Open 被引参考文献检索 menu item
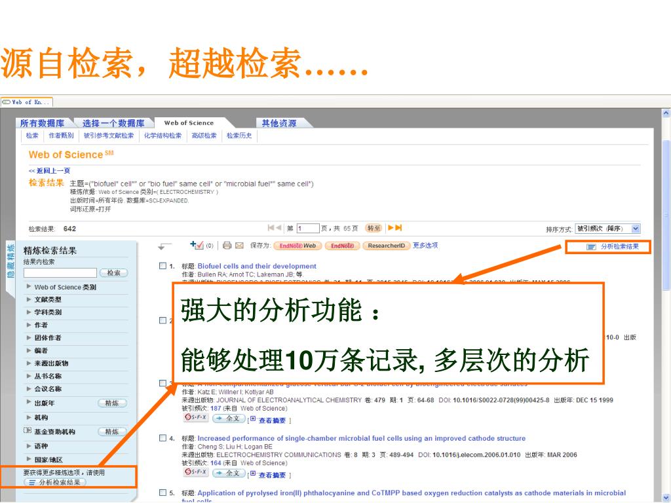 click(109, 136)
